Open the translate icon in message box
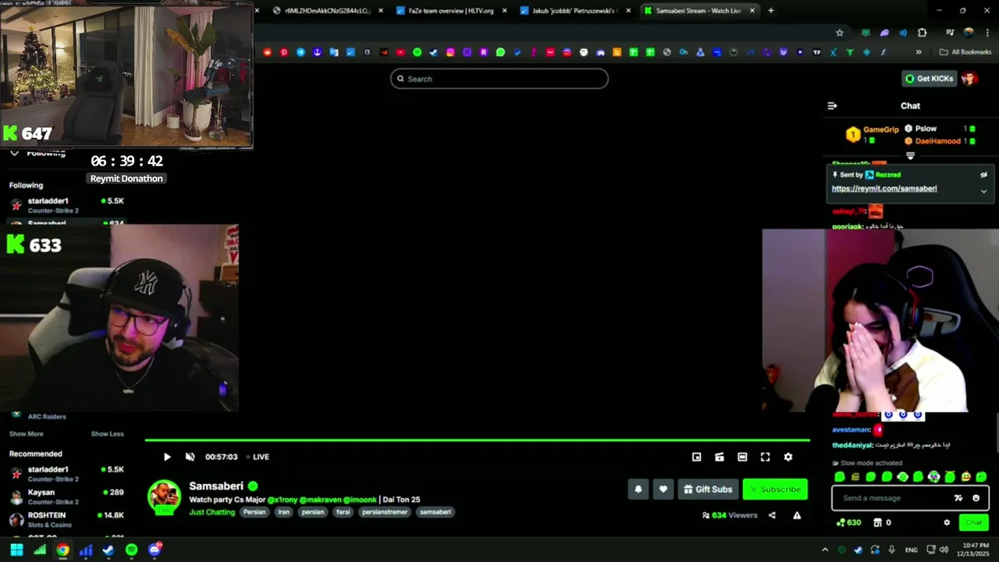 pyautogui.click(x=958, y=498)
